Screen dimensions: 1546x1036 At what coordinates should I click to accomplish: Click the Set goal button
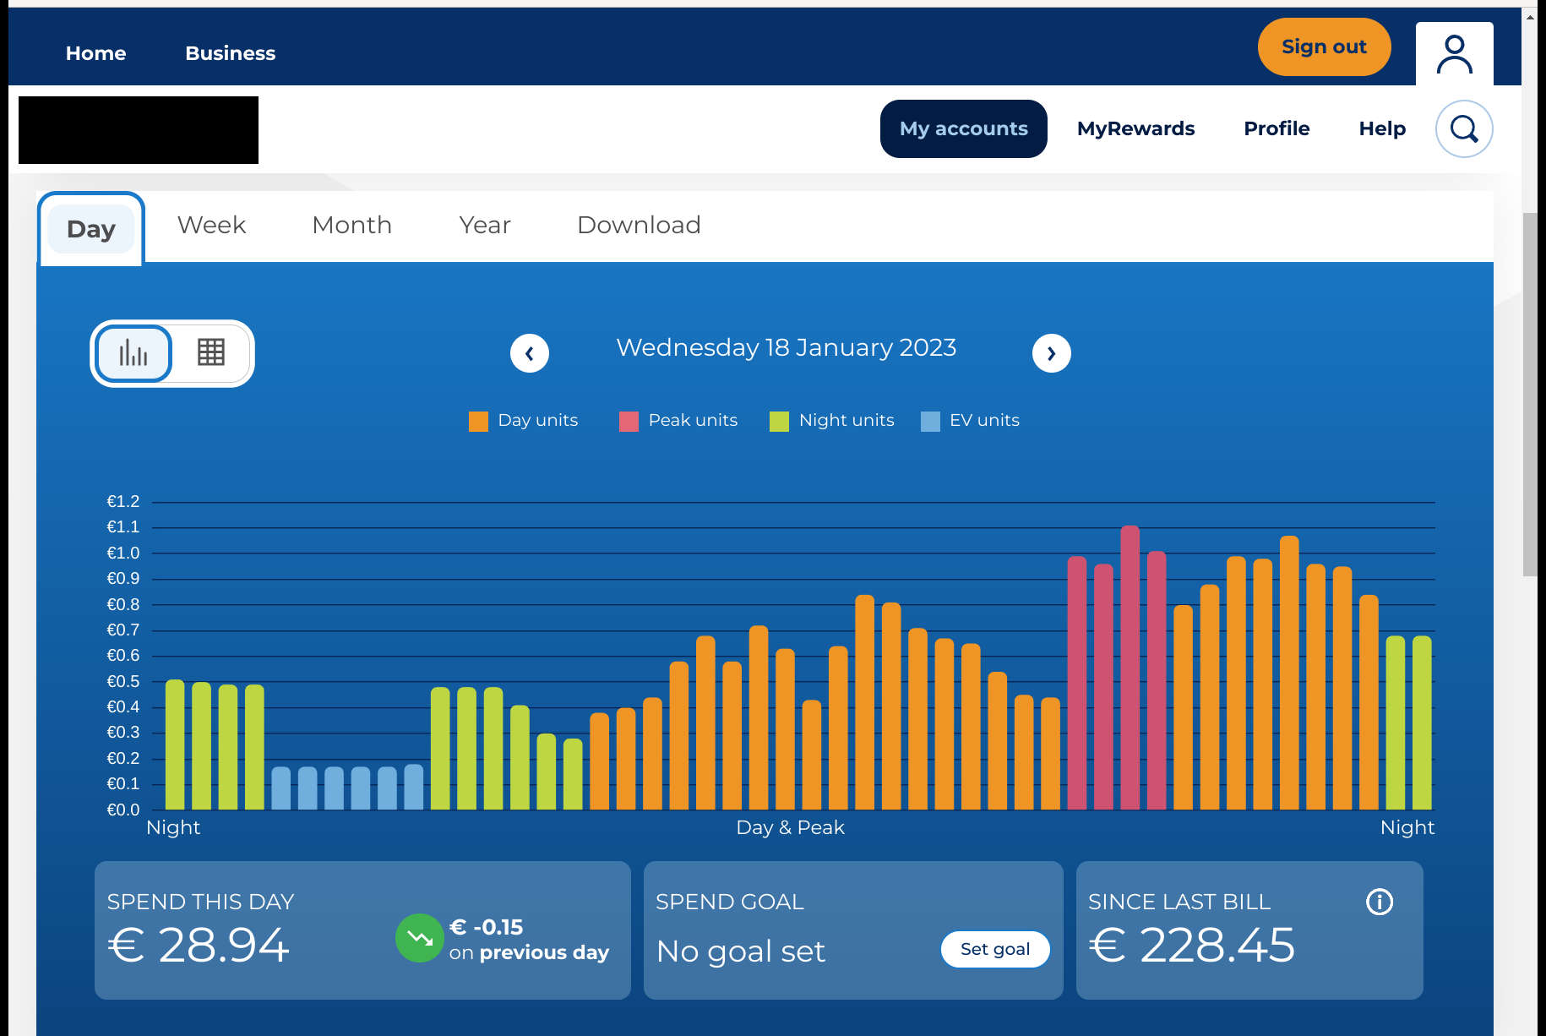995,949
